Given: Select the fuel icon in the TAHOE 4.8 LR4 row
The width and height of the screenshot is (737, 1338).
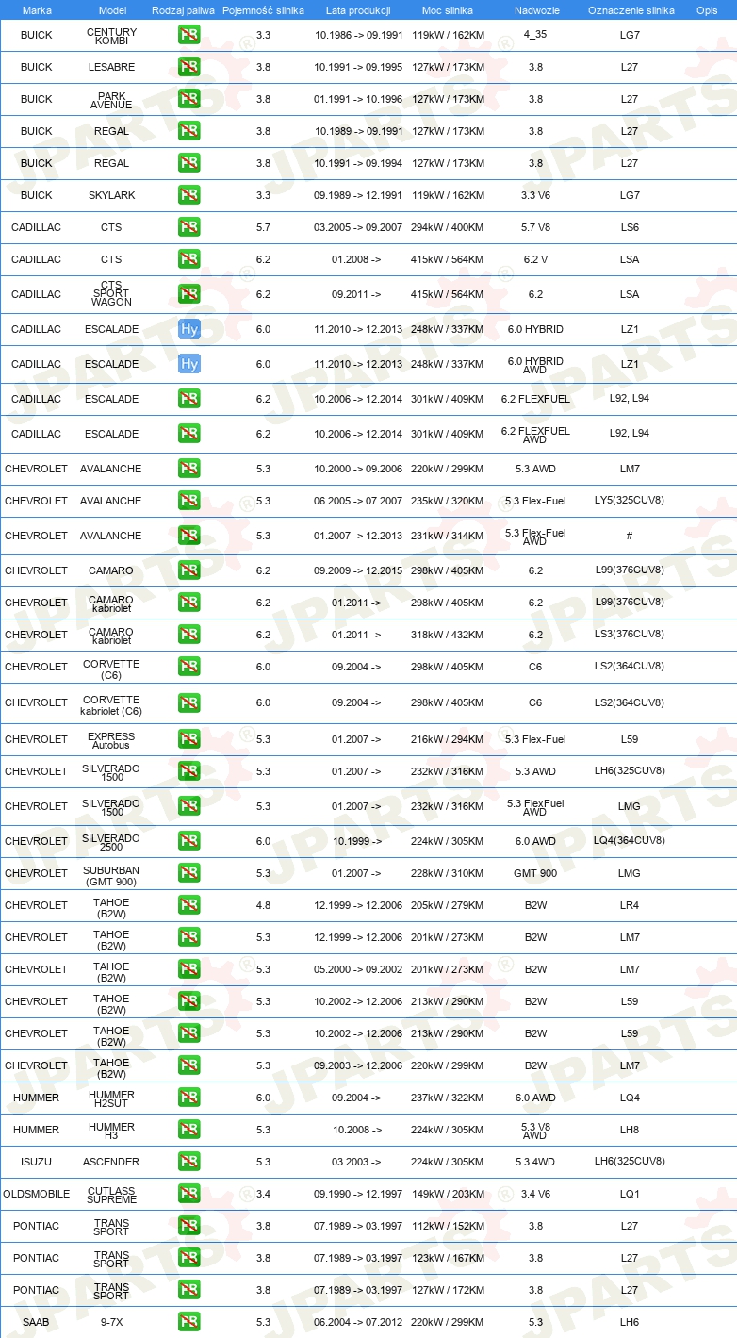Looking at the screenshot, I should pyautogui.click(x=189, y=905).
